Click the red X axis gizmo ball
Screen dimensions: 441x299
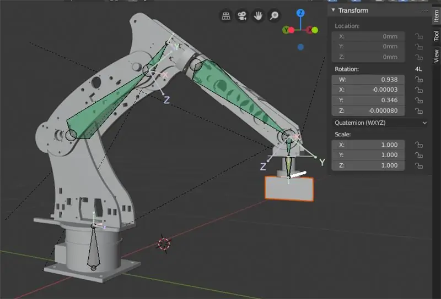pyautogui.click(x=311, y=30)
